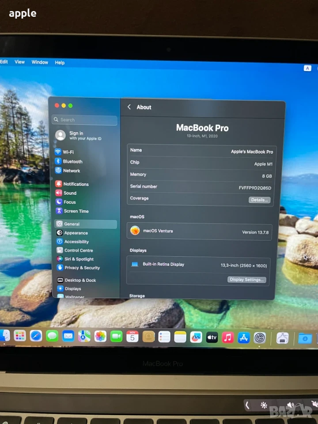Click the 8 GB memory value

click(267, 176)
